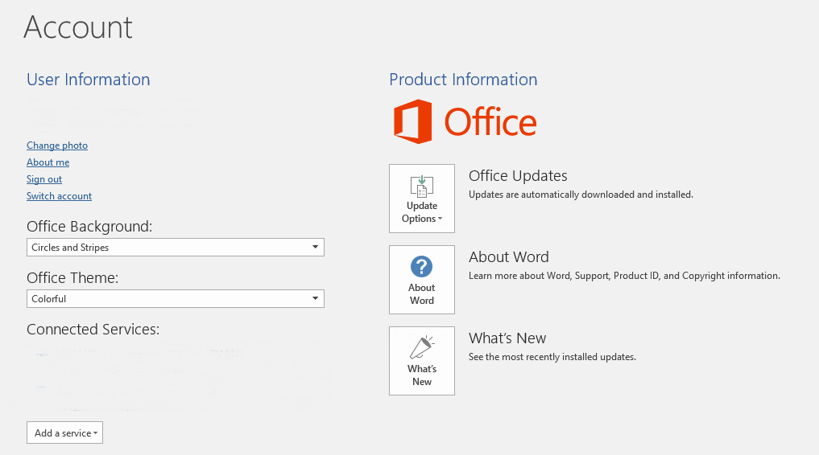
Task: Open the Office Background dropdown
Action: [176, 247]
